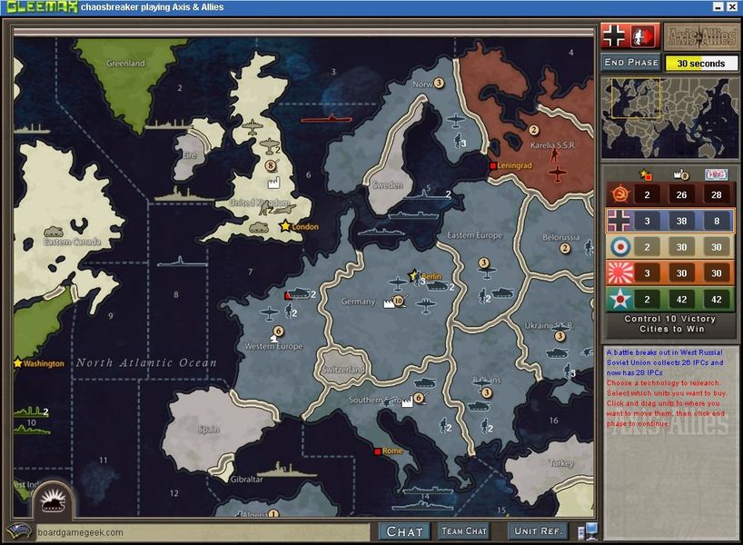Image resolution: width=743 pixels, height=545 pixels.
Task: Click the Spain territory label
Action: pos(209,430)
